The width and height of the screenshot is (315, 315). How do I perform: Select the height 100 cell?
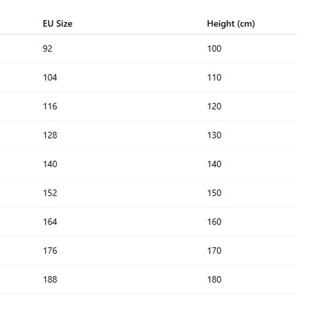pyautogui.click(x=214, y=49)
